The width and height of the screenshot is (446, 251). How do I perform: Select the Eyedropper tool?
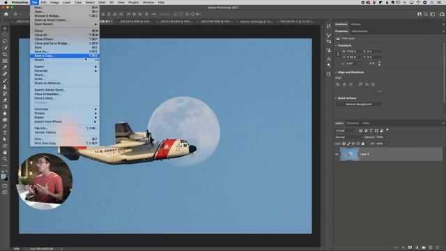[5, 68]
